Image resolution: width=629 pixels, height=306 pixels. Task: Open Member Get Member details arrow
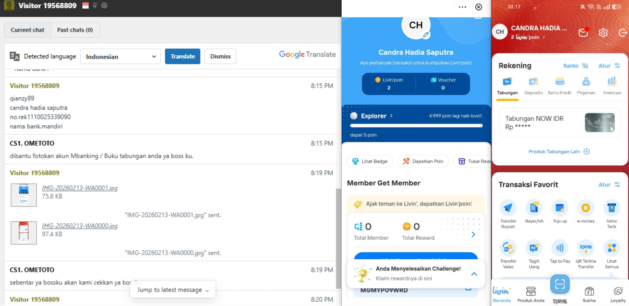click(473, 234)
